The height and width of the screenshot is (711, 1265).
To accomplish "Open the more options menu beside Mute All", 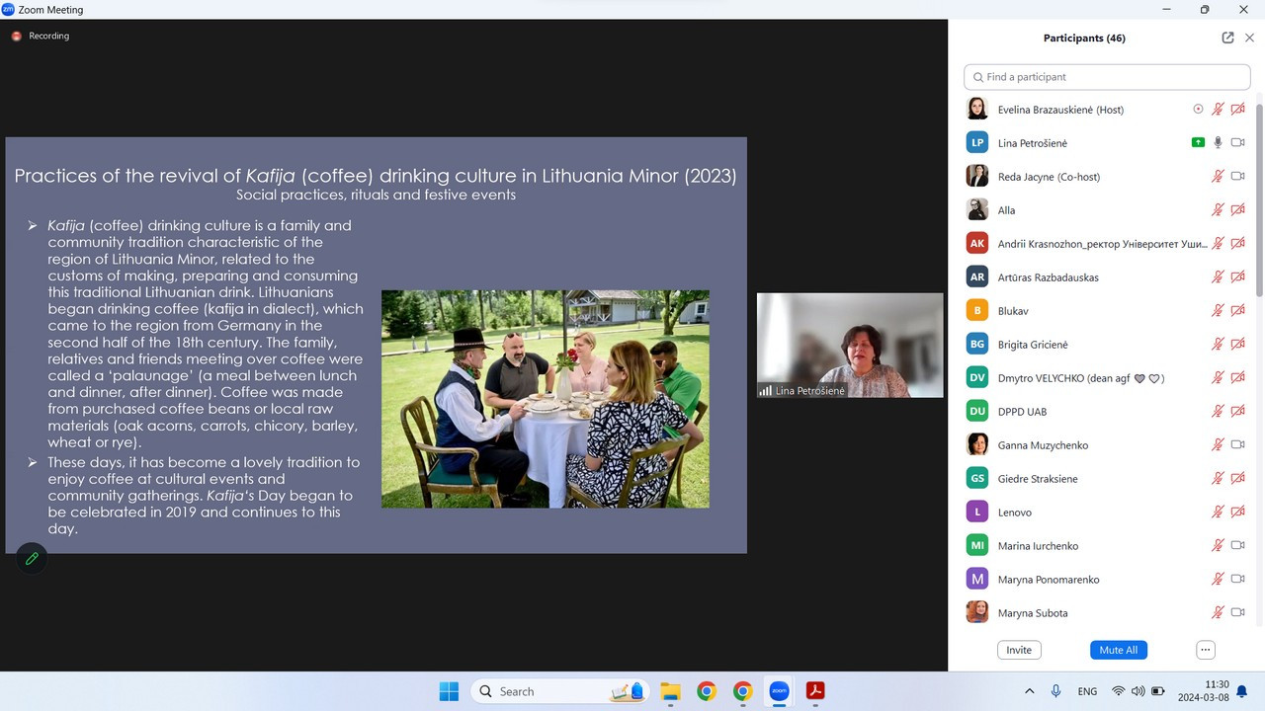I will coord(1205,650).
